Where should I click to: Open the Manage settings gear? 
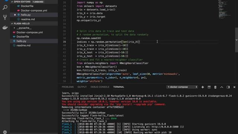point(5,132)
